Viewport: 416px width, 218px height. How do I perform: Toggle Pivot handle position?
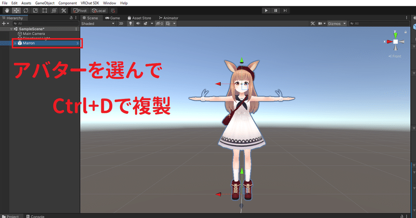click(x=80, y=10)
